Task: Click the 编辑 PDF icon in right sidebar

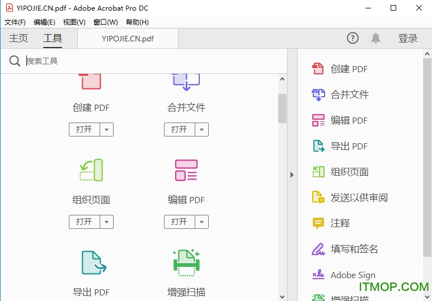Action: (318, 120)
